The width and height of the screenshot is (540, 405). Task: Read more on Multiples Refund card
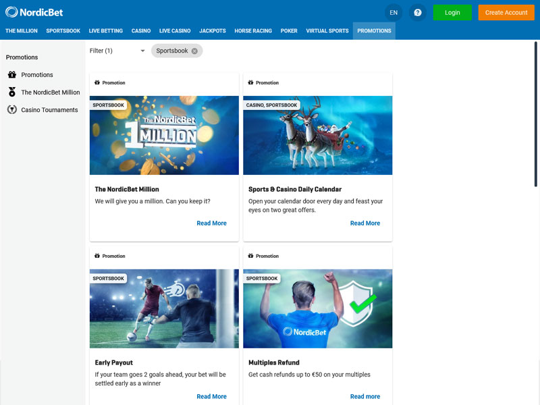[x=365, y=396]
